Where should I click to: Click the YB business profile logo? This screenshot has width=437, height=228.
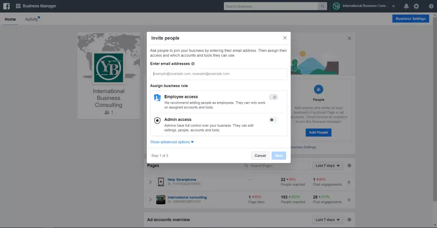tap(109, 68)
